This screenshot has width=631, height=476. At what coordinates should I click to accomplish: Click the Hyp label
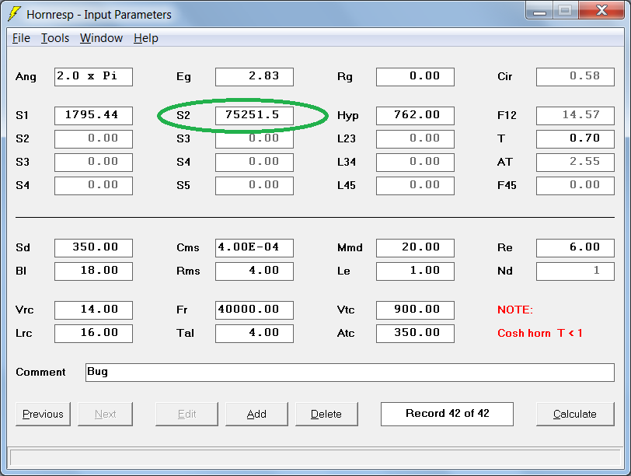347,116
